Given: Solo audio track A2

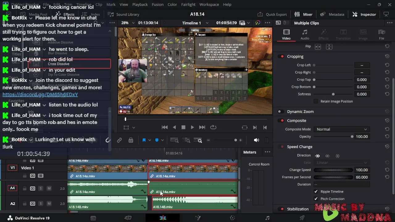Looking at the screenshot, I should click(40, 204).
